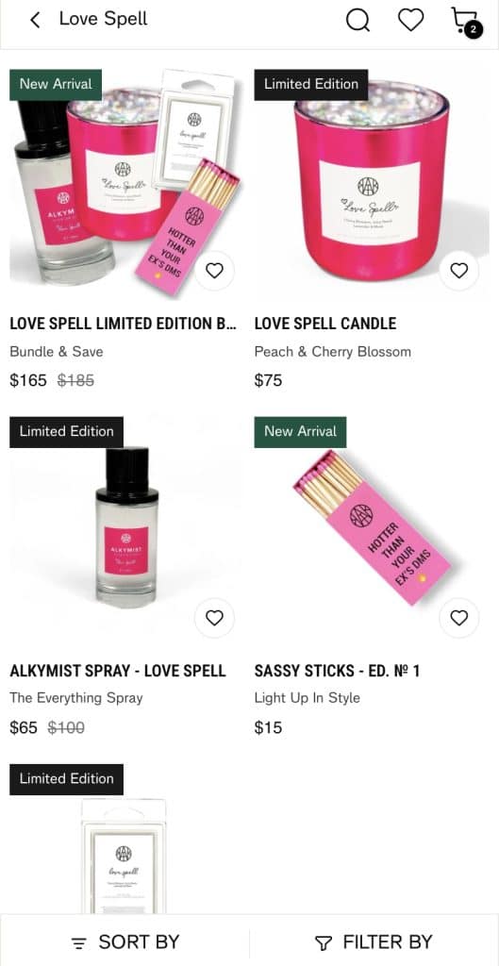Image resolution: width=499 pixels, height=966 pixels.
Task: Click the Love Spell page title
Action: tap(104, 19)
